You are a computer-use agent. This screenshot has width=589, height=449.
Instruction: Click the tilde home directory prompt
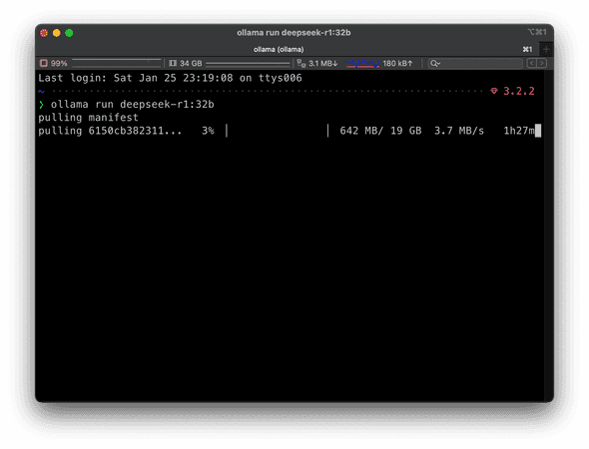41,91
